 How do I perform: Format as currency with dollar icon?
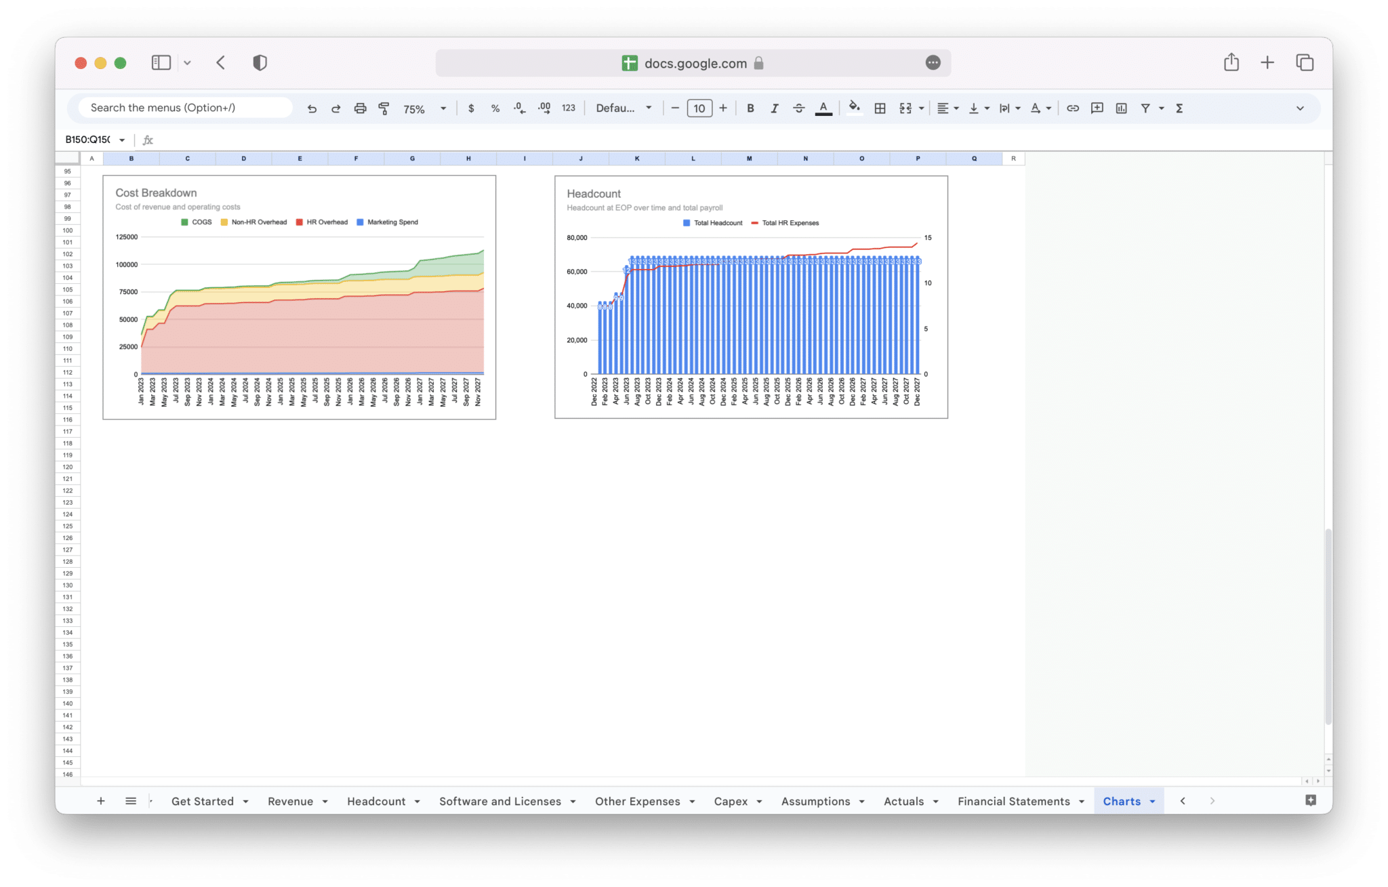point(471,108)
